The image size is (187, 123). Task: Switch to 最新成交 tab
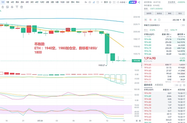(148, 85)
